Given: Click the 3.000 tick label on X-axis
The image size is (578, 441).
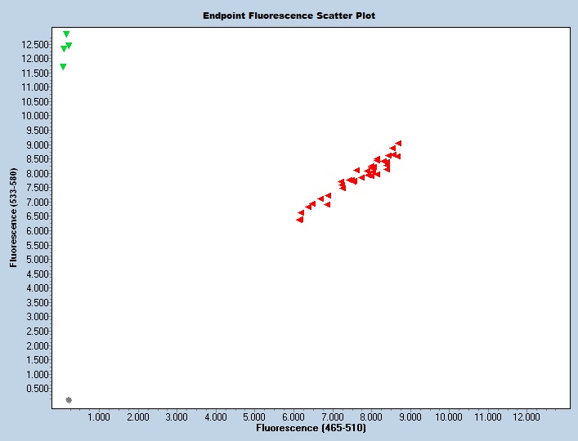Looking at the screenshot, I should 177,417.
